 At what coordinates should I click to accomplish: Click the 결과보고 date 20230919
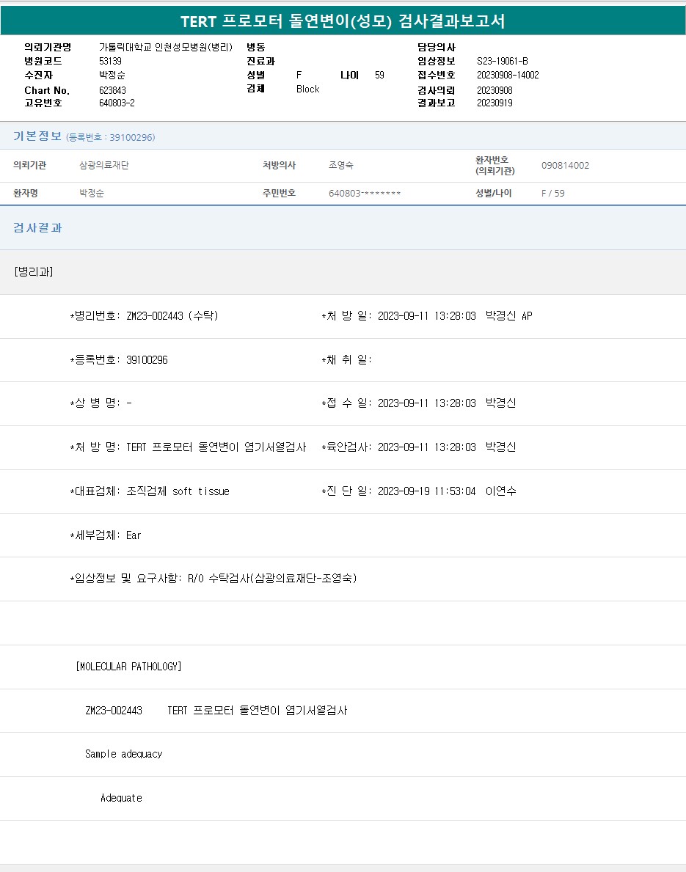(x=495, y=103)
